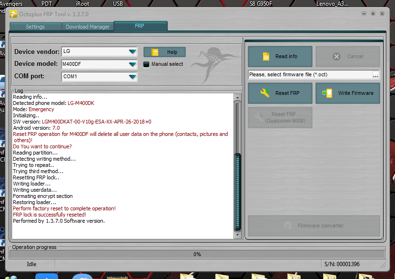Click 'Do You want to continue?' log line

42,146
